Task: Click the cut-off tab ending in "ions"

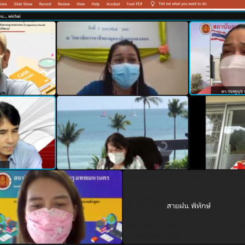Action: 3,4
